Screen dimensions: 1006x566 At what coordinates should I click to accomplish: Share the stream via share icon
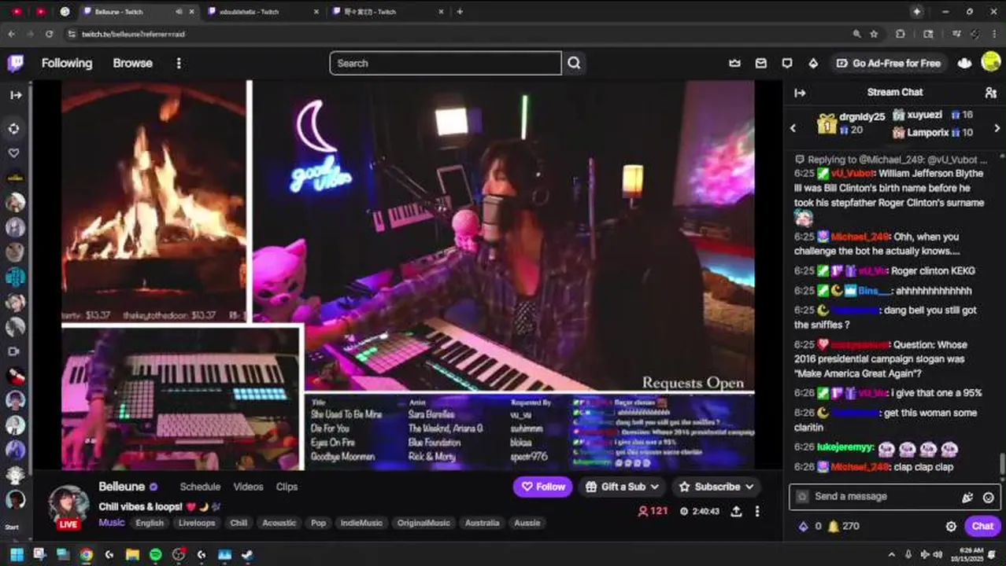[736, 511]
